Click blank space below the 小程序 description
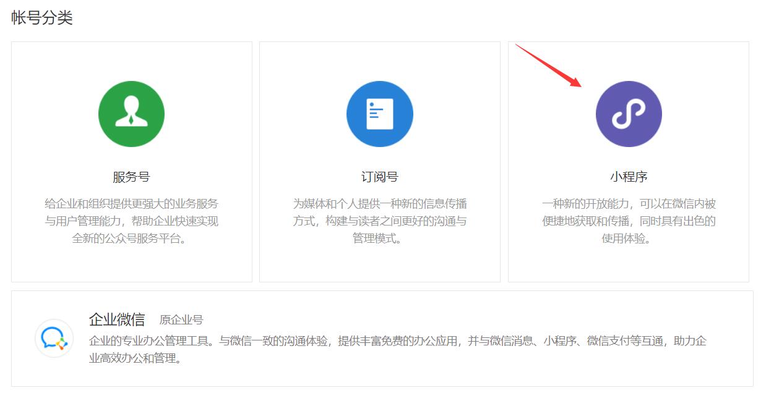 pyautogui.click(x=628, y=263)
